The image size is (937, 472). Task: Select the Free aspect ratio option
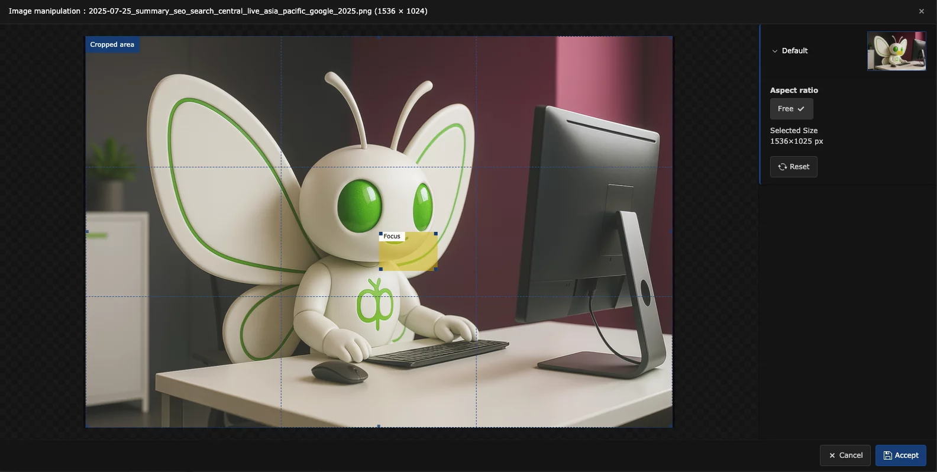pyautogui.click(x=791, y=109)
